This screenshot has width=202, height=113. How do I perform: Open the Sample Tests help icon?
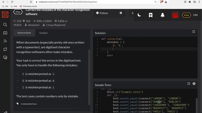coord(194,84)
